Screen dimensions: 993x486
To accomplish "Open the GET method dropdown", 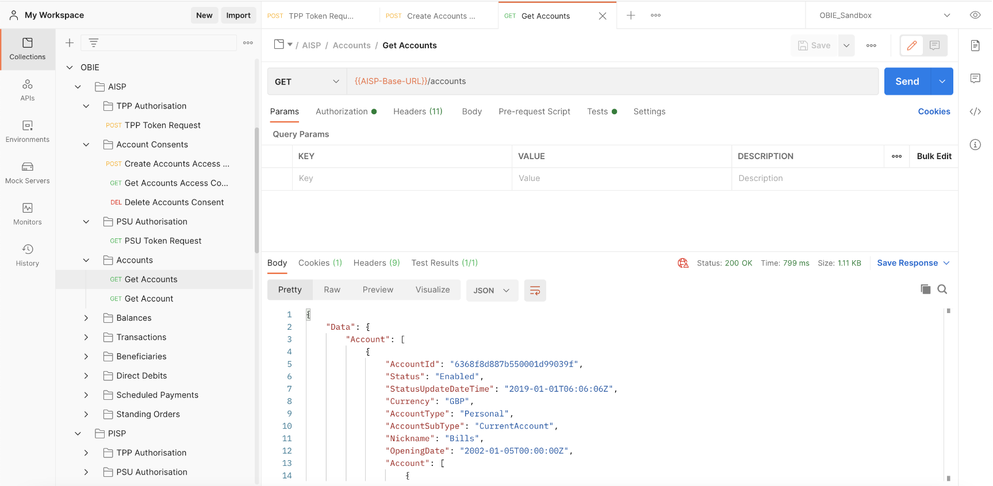I will coord(307,82).
